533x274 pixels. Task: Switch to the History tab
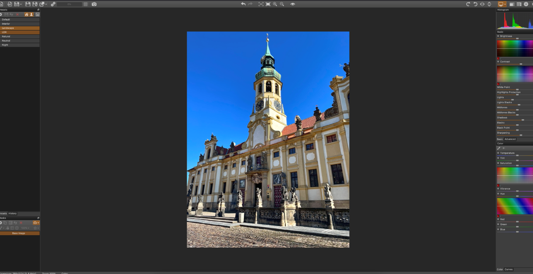12,213
